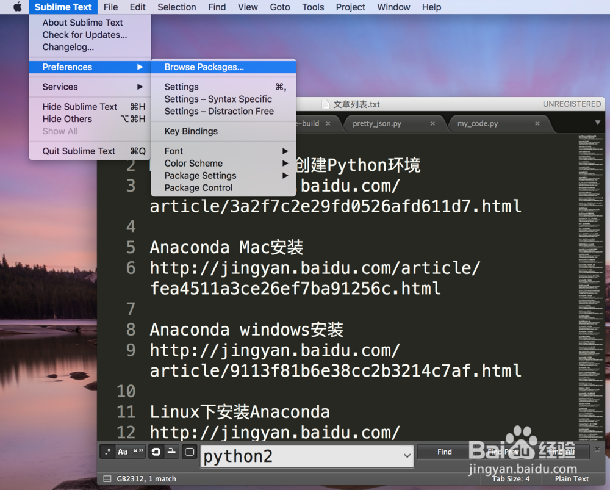Choose Quit Sublime Text

point(90,151)
